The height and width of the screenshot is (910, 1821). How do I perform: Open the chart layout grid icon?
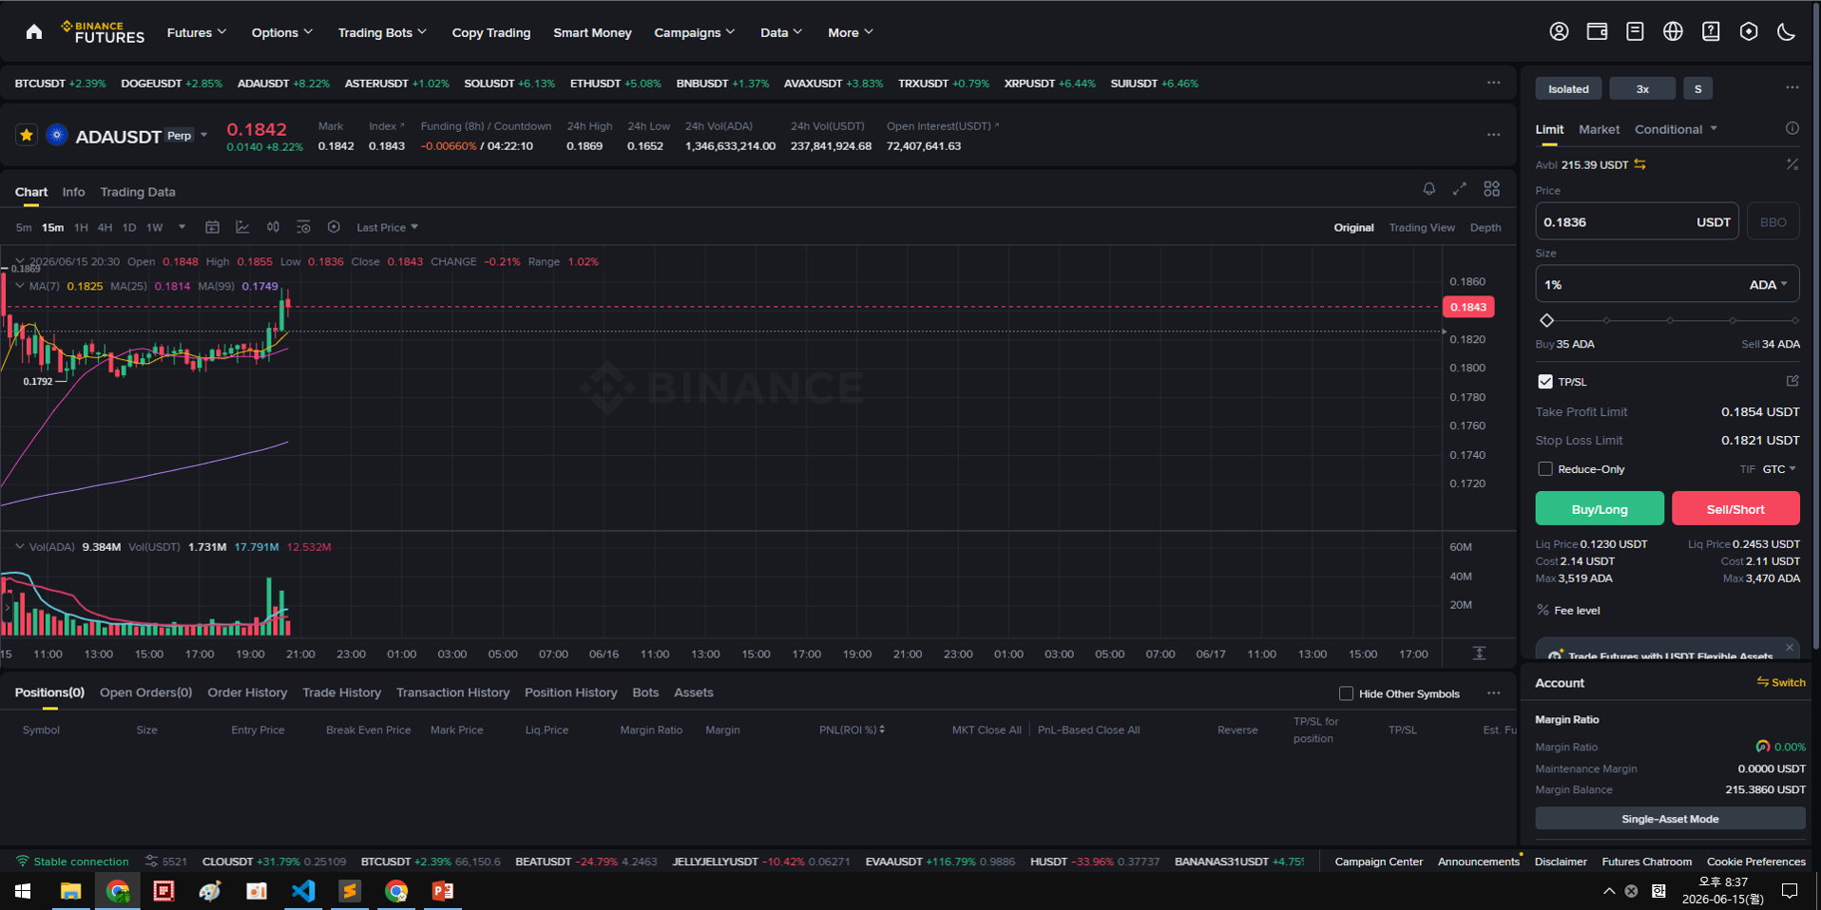coord(1492,189)
